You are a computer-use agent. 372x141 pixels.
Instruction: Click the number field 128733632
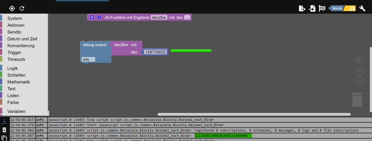[156, 52]
